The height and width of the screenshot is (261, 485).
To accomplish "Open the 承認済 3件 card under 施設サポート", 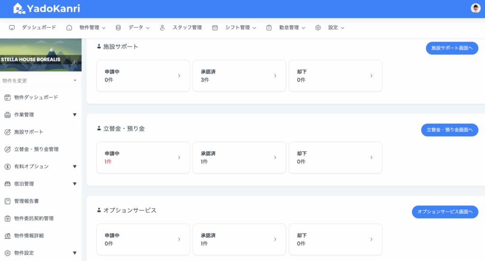I will click(x=239, y=76).
